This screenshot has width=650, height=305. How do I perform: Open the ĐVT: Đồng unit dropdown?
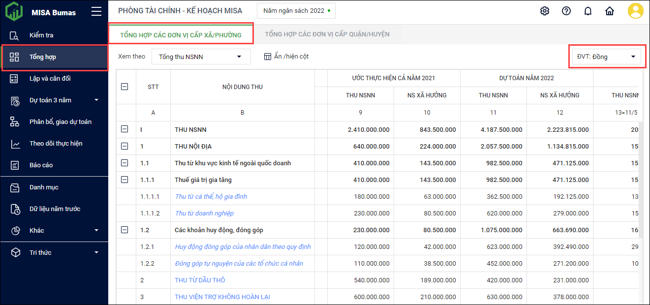pyautogui.click(x=605, y=57)
